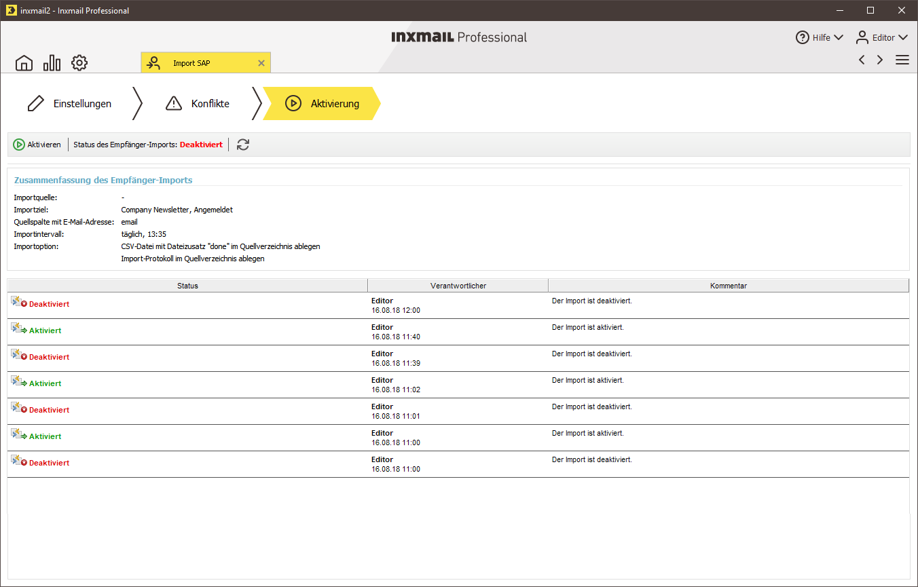Select the Deaktiviert entry from 16.08.18 12:00

pos(458,305)
